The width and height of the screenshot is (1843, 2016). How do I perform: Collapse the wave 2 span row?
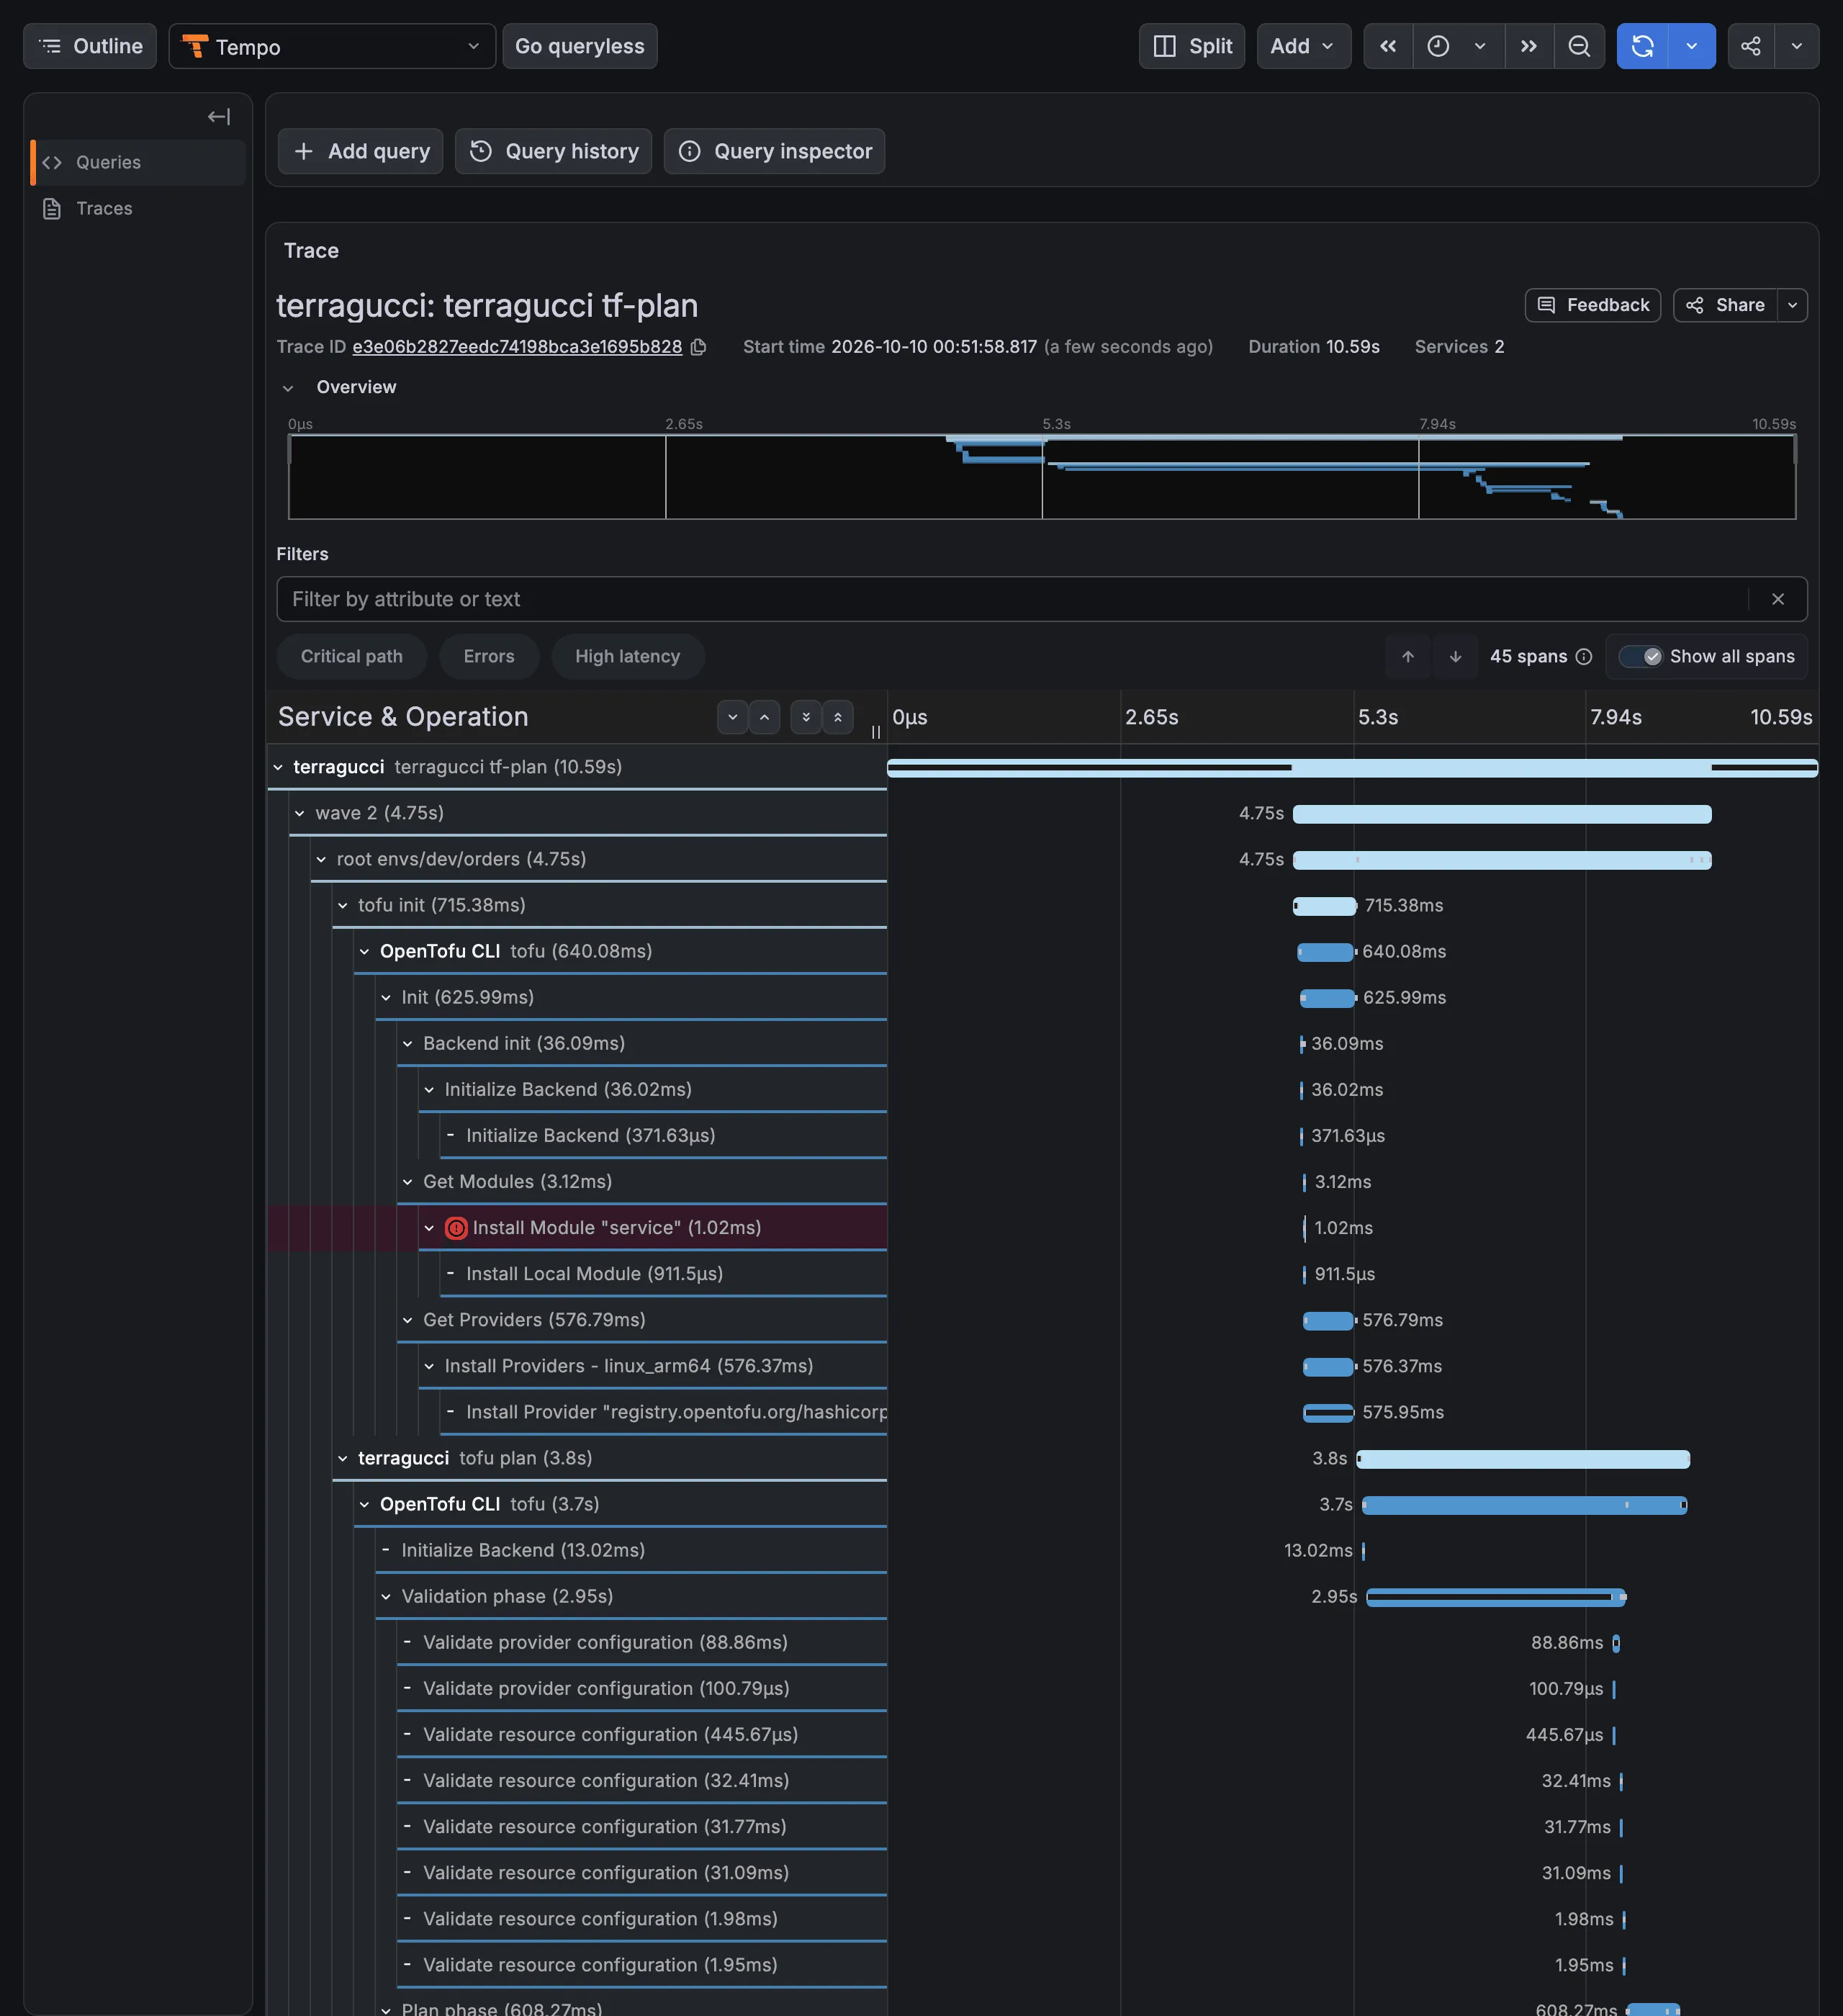(x=300, y=814)
